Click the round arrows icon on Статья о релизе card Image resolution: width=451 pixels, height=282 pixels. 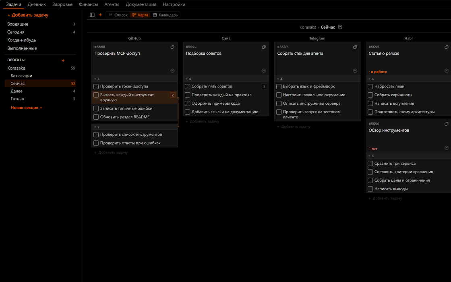tap(447, 71)
